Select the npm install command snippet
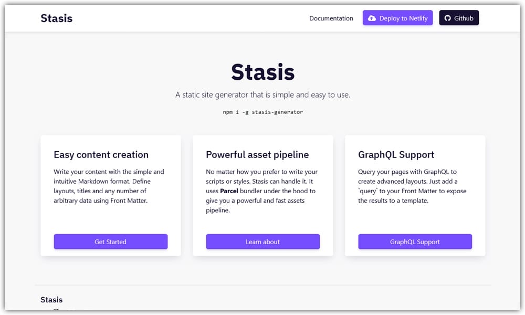 point(262,112)
